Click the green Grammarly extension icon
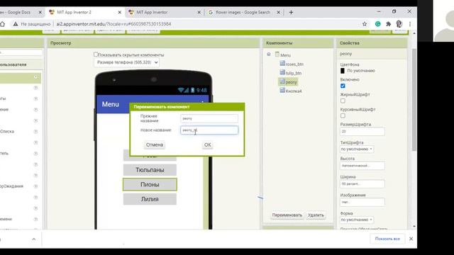454x255 pixels. (x=378, y=24)
